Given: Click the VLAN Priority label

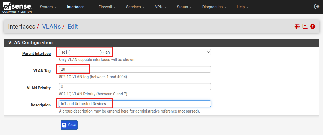Looking at the screenshot, I should 39,88.
